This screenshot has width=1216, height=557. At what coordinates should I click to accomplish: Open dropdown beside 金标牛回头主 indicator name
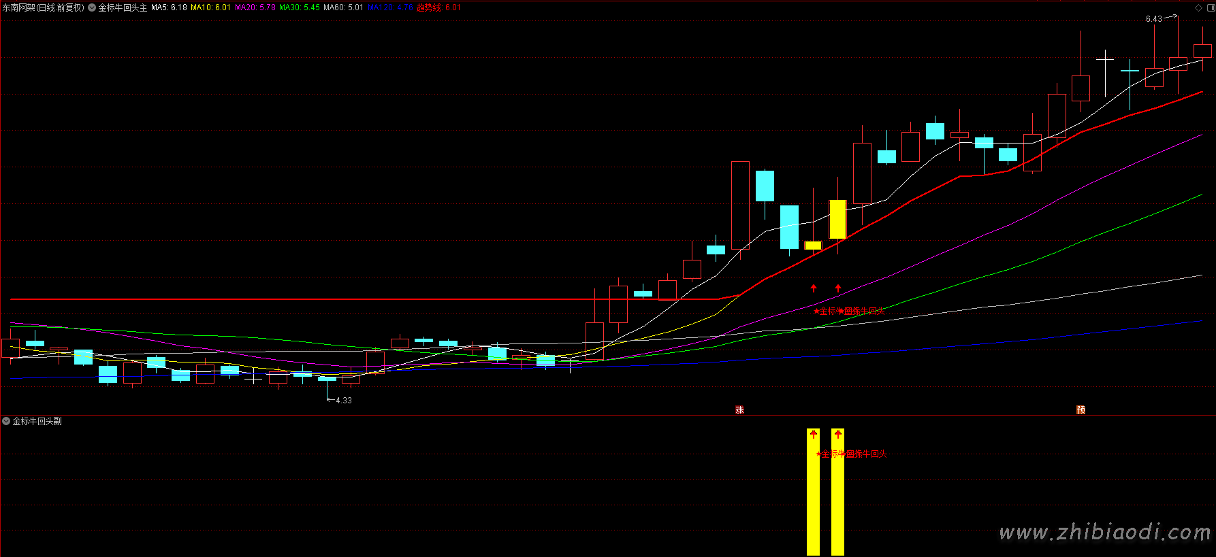(92, 8)
